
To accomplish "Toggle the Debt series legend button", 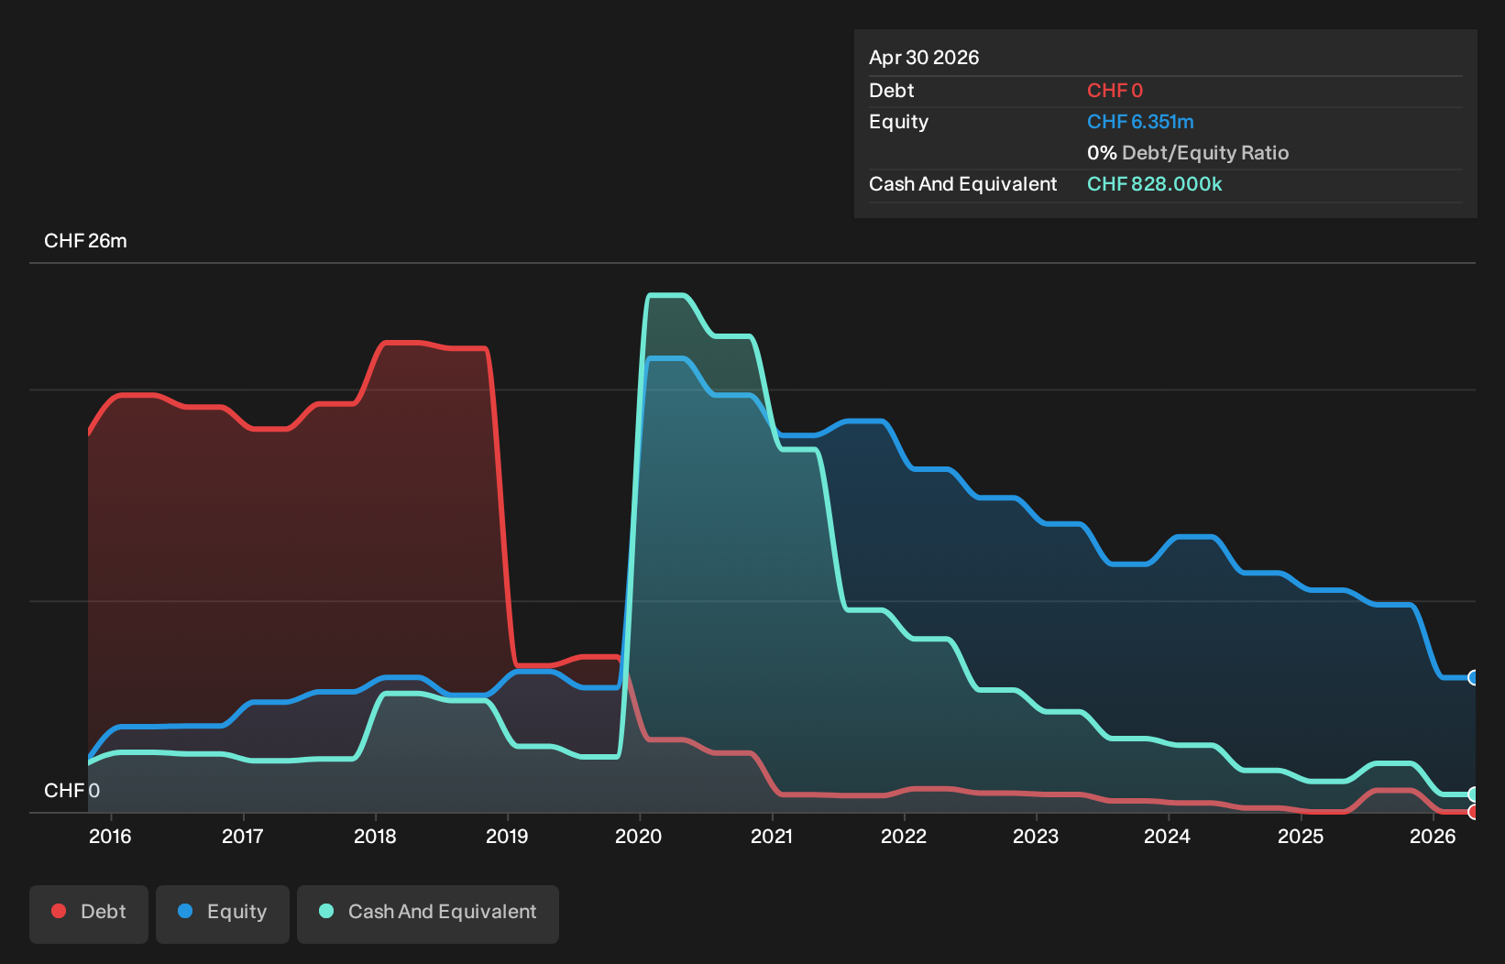I will tap(89, 914).
